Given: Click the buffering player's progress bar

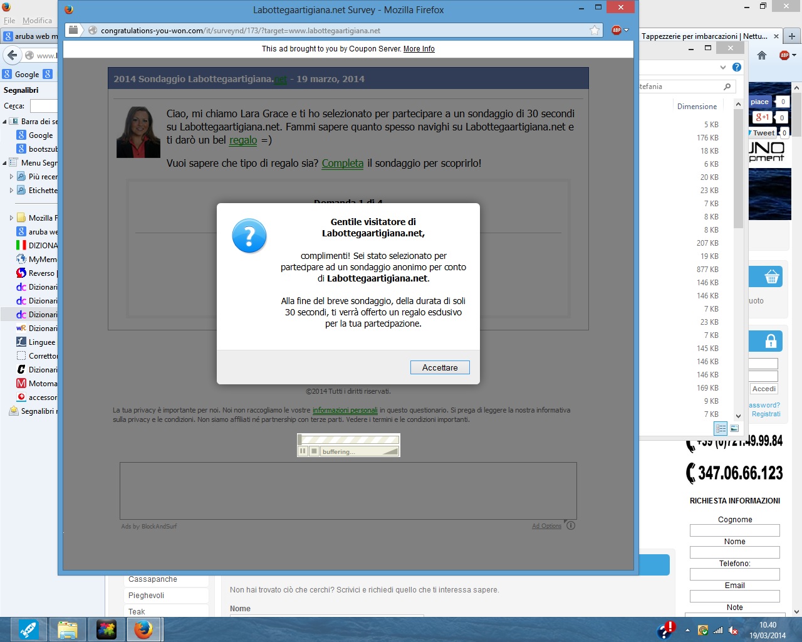Looking at the screenshot, I should tap(348, 439).
